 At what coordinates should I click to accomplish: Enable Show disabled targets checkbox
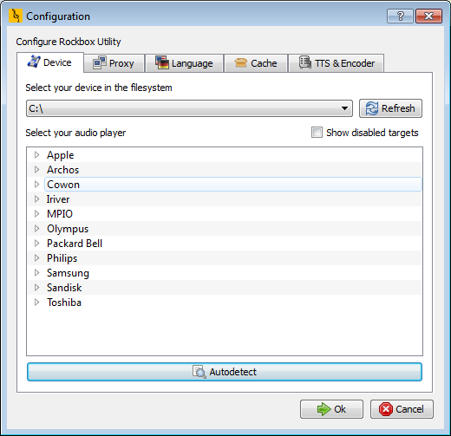317,133
